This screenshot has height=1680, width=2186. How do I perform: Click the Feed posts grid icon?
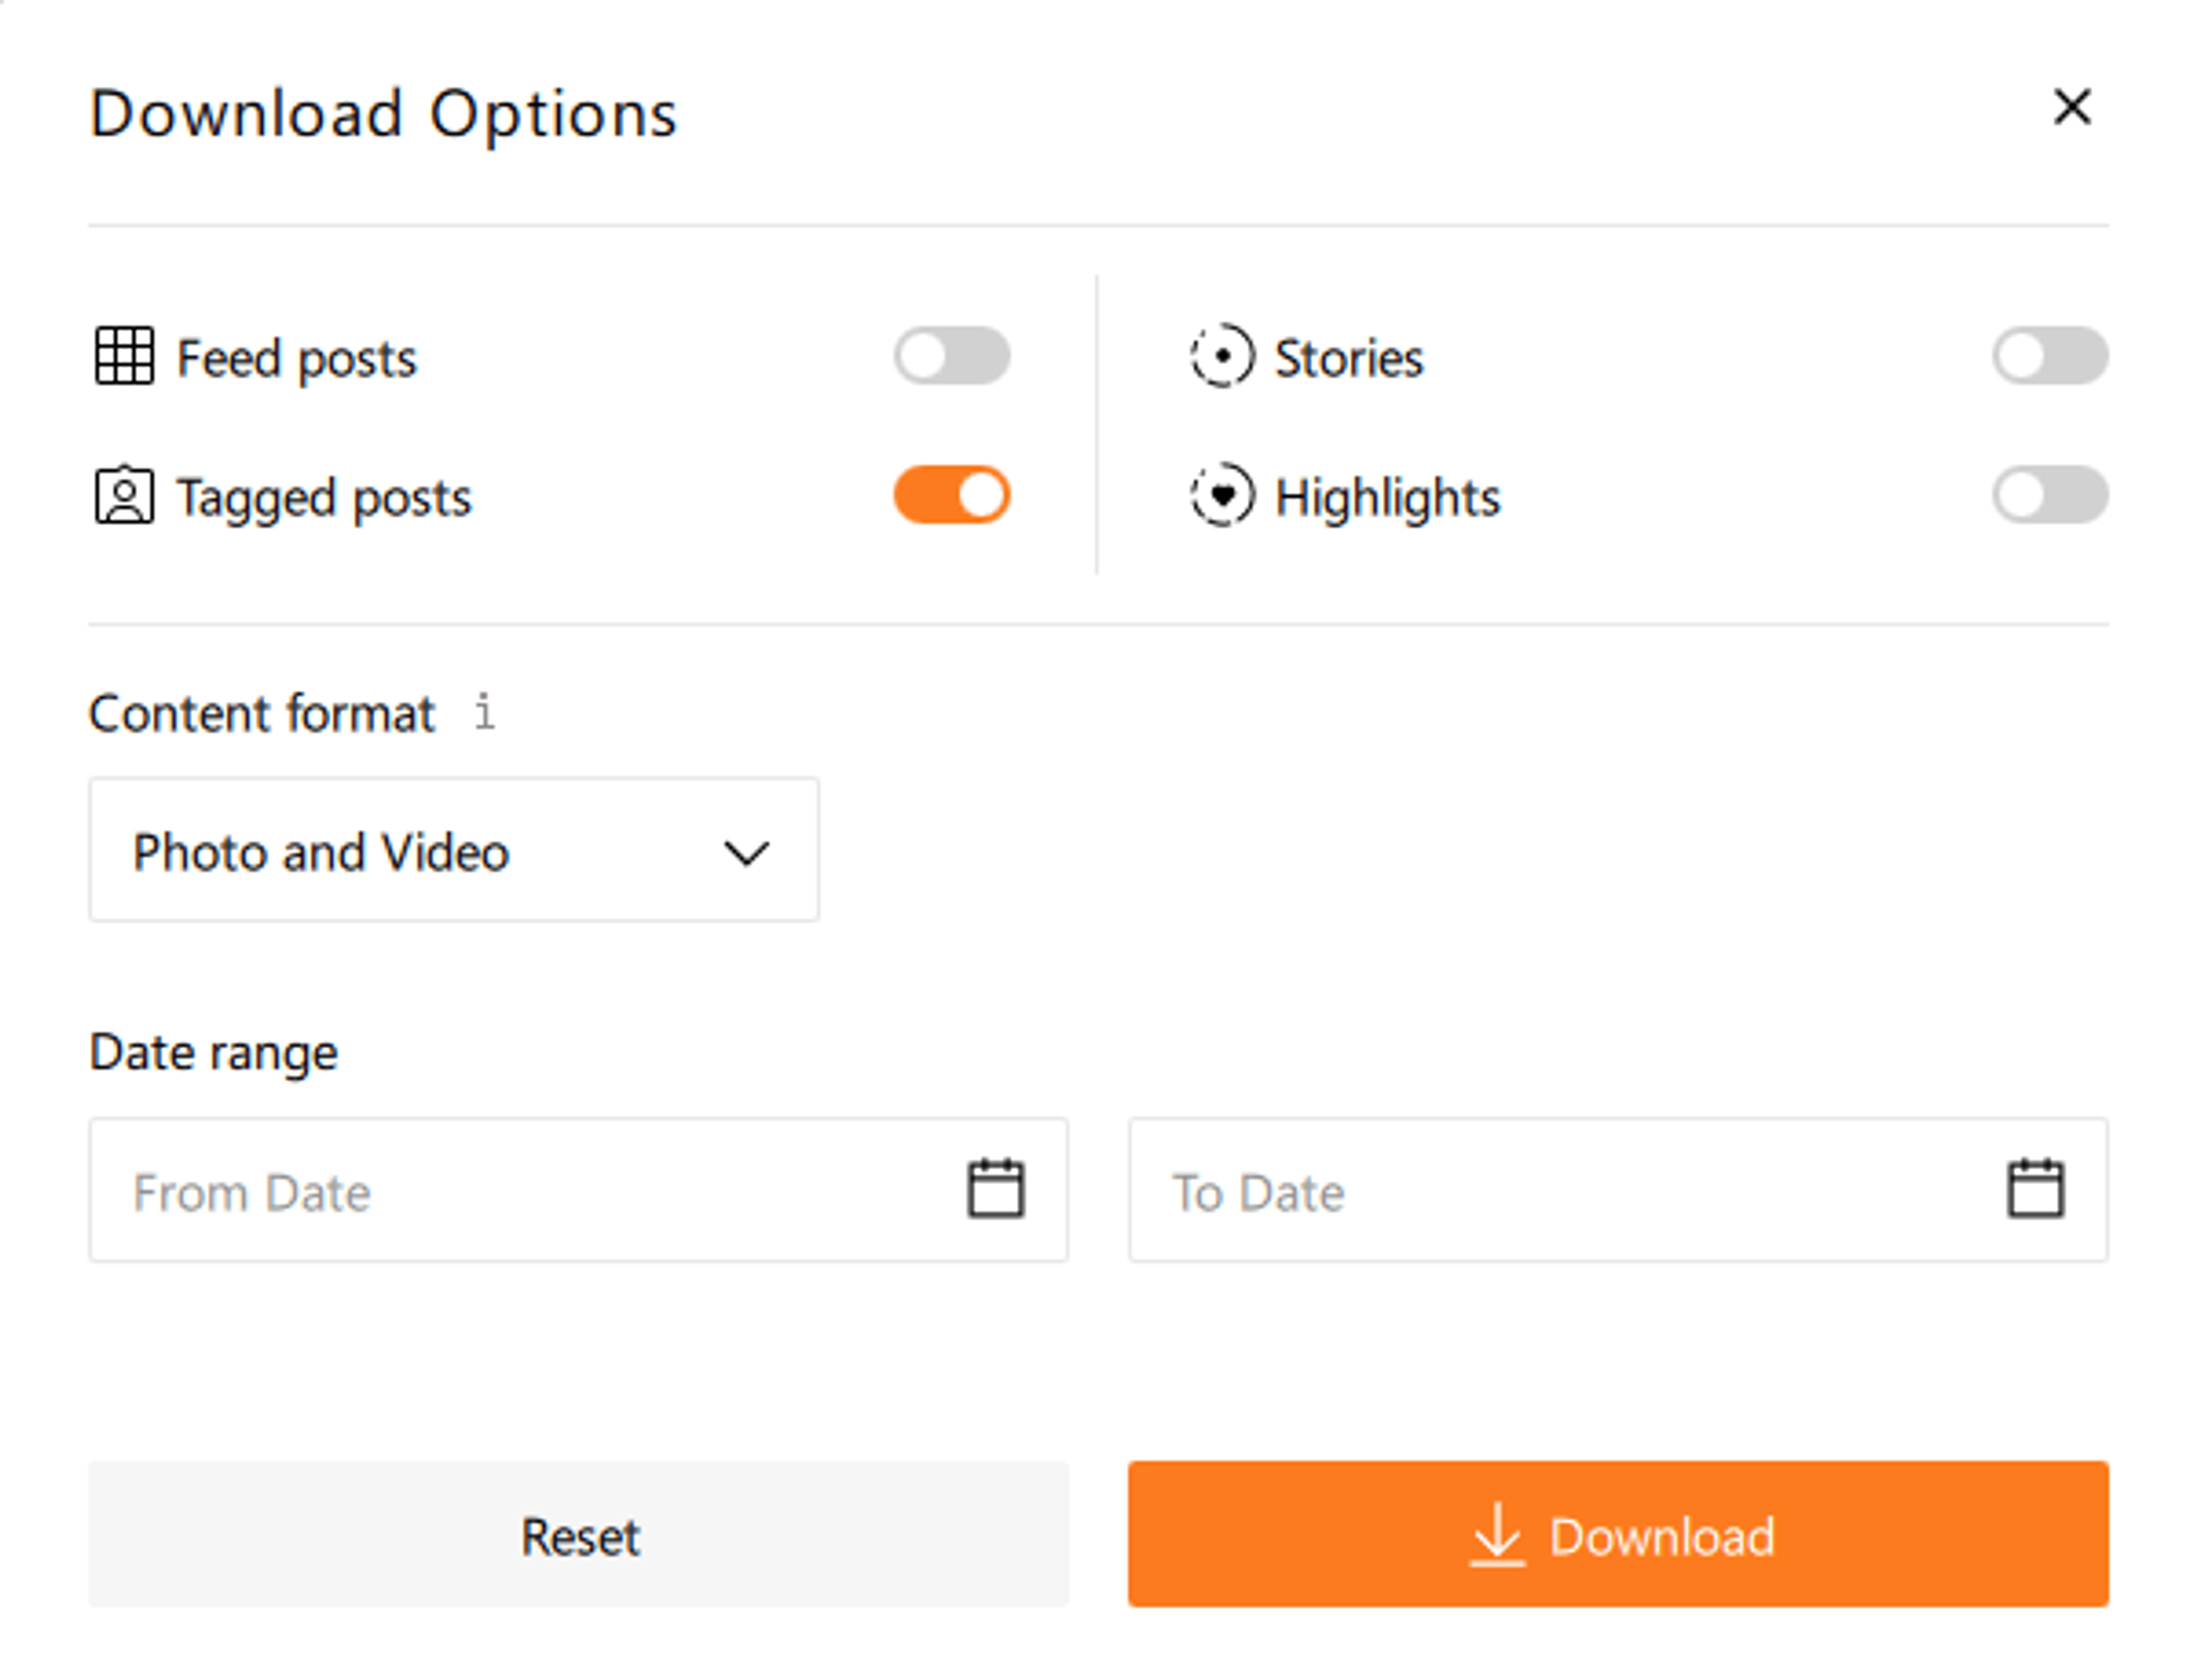click(124, 356)
